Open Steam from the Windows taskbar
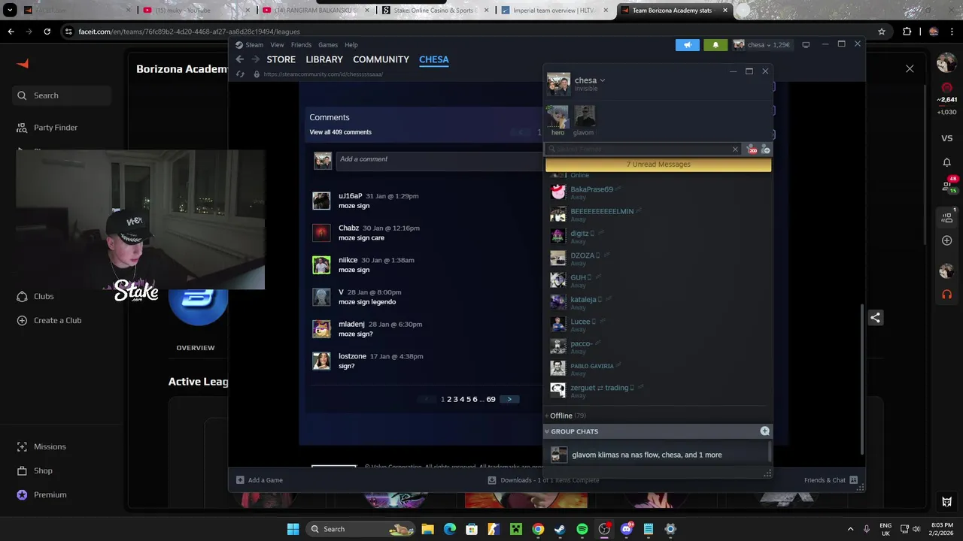The height and width of the screenshot is (541, 963). pyautogui.click(x=560, y=529)
